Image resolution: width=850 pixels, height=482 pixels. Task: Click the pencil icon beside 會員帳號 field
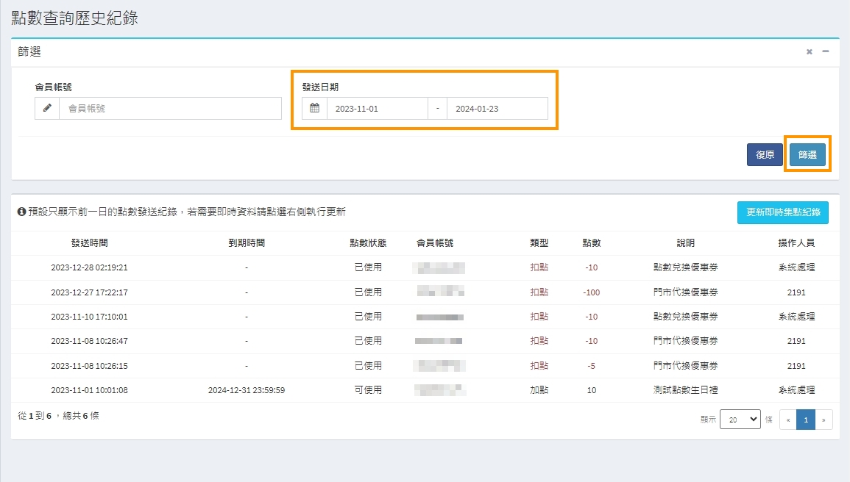pyautogui.click(x=47, y=108)
